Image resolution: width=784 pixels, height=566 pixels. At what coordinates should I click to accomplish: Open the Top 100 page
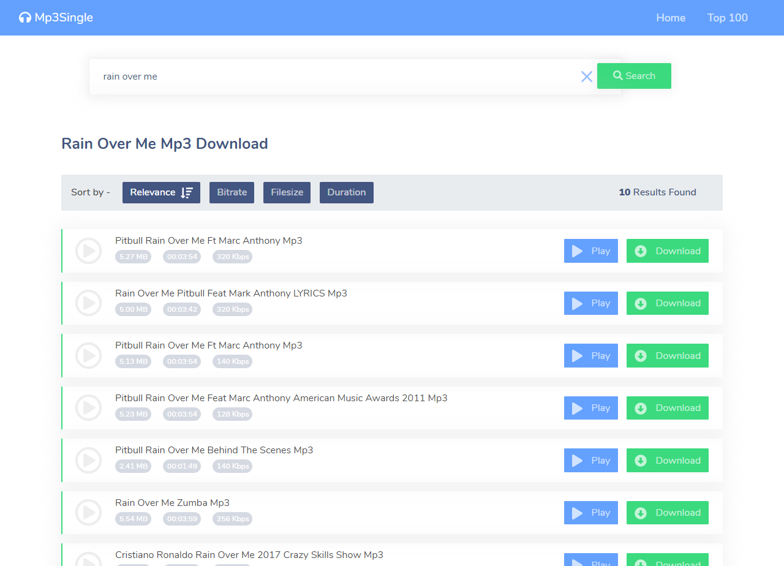728,18
